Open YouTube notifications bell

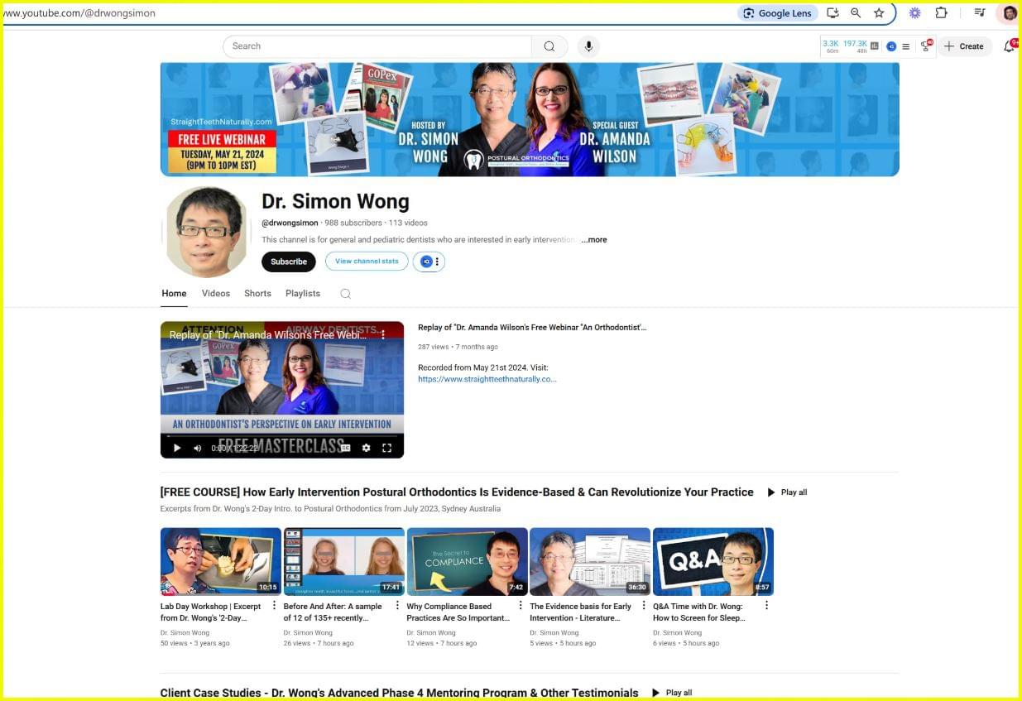(1009, 46)
